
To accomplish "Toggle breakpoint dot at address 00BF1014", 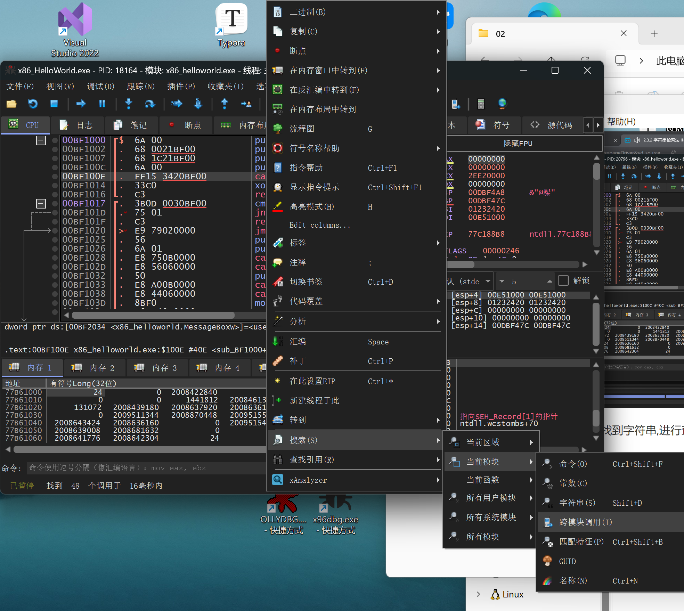I will click(x=55, y=186).
